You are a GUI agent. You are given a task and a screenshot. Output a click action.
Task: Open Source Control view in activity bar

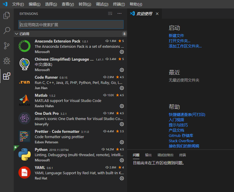[6, 46]
